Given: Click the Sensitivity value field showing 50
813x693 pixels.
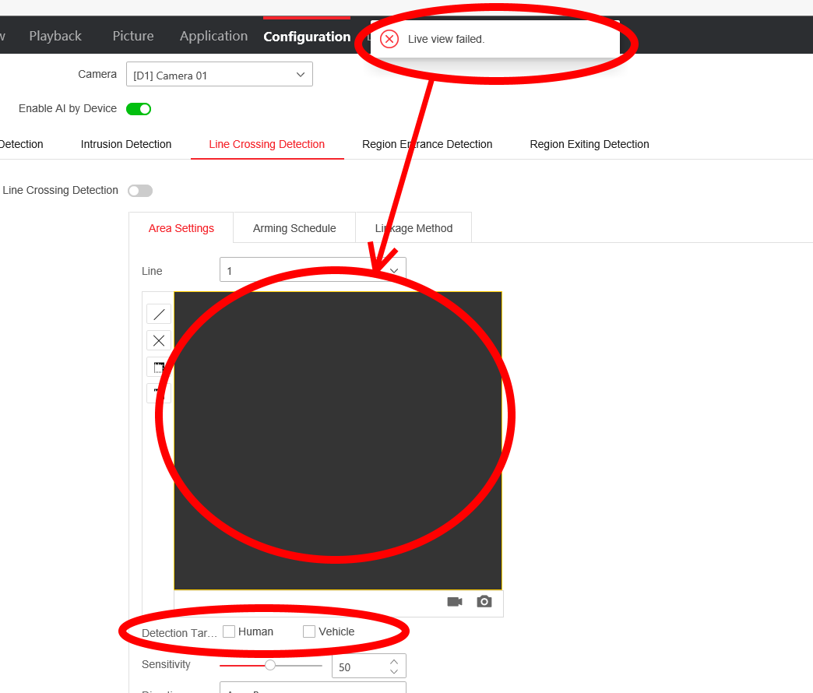Looking at the screenshot, I should point(358,667).
